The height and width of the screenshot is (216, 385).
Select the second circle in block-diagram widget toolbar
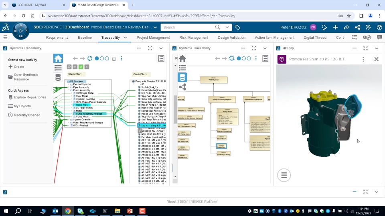(244, 58)
